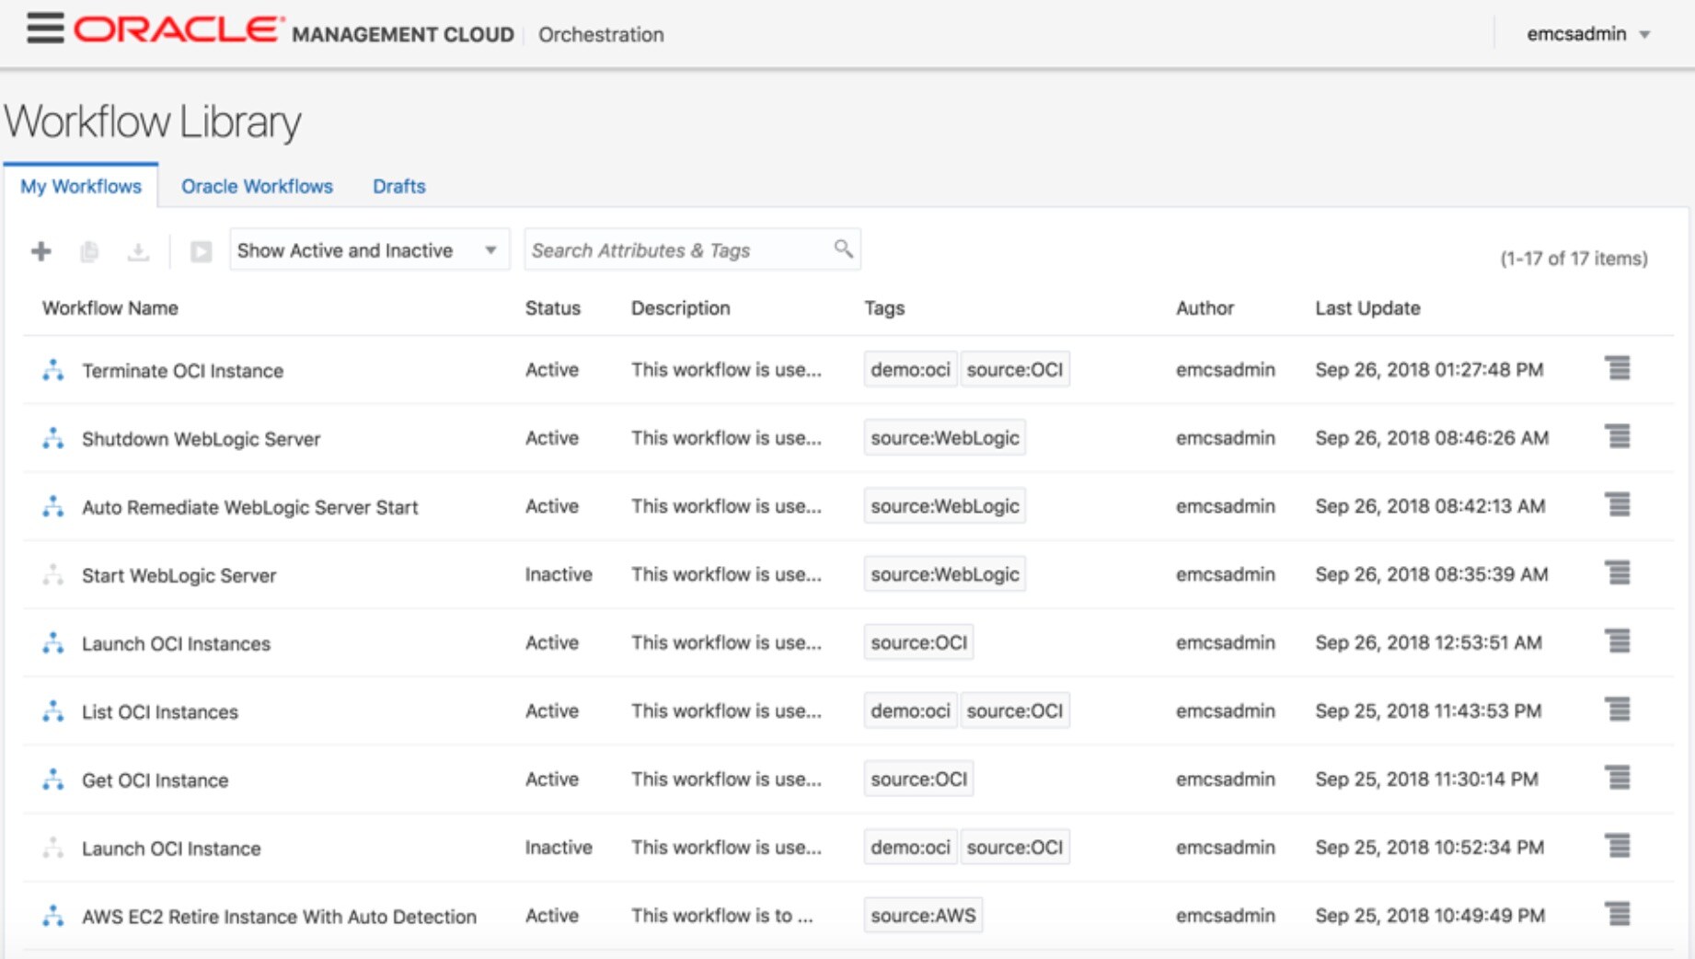
Task: Open the hamburger navigation menu
Action: point(45,29)
